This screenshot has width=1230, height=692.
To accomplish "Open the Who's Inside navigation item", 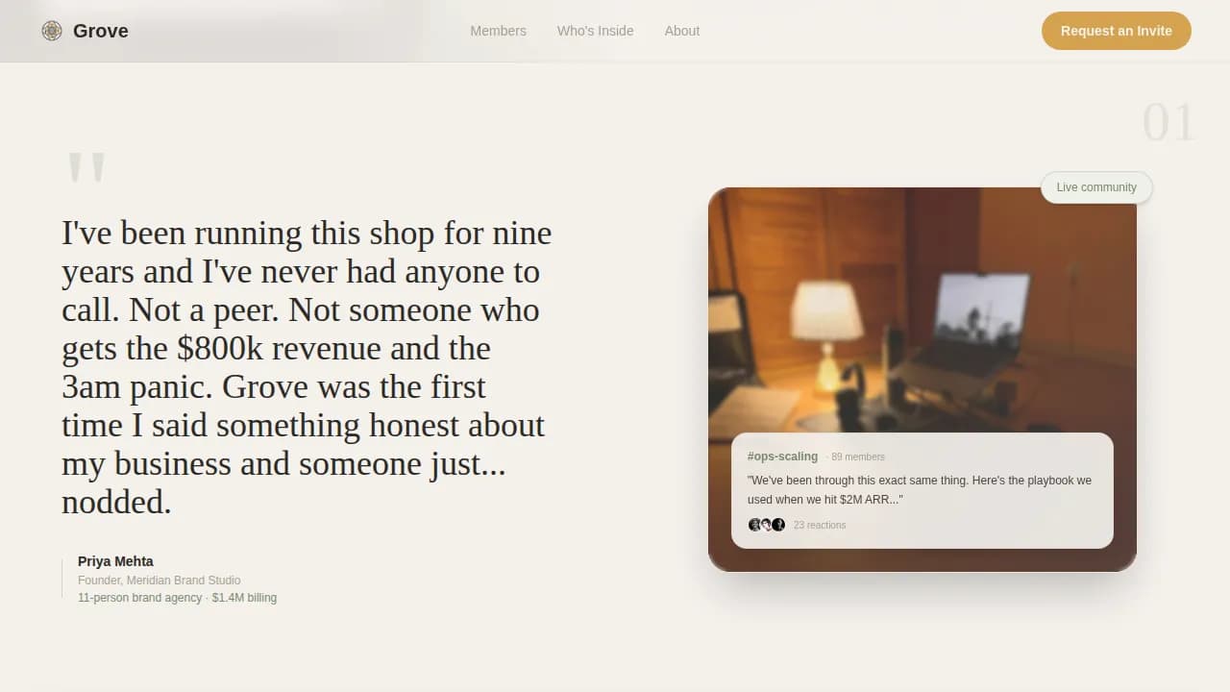I will click(595, 31).
